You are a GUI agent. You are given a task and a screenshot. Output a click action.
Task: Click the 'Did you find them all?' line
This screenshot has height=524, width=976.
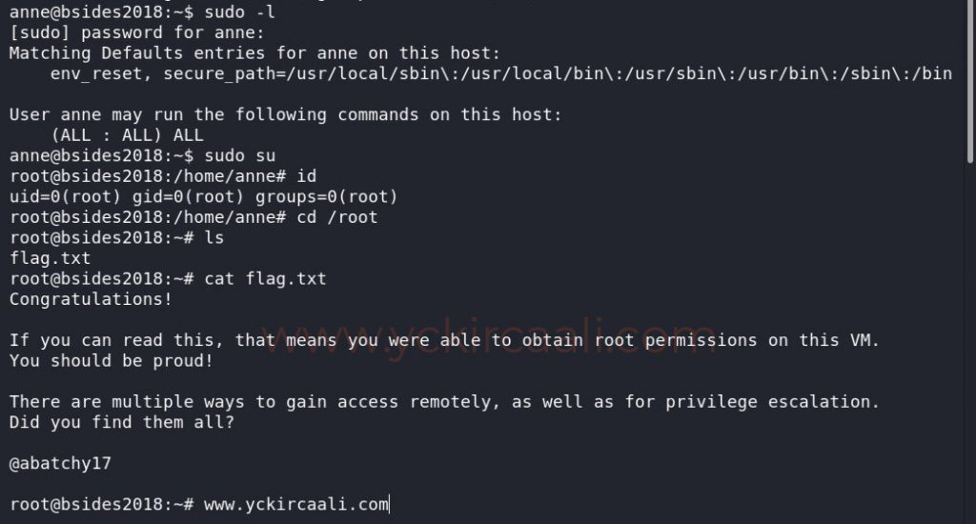pyautogui.click(x=122, y=422)
